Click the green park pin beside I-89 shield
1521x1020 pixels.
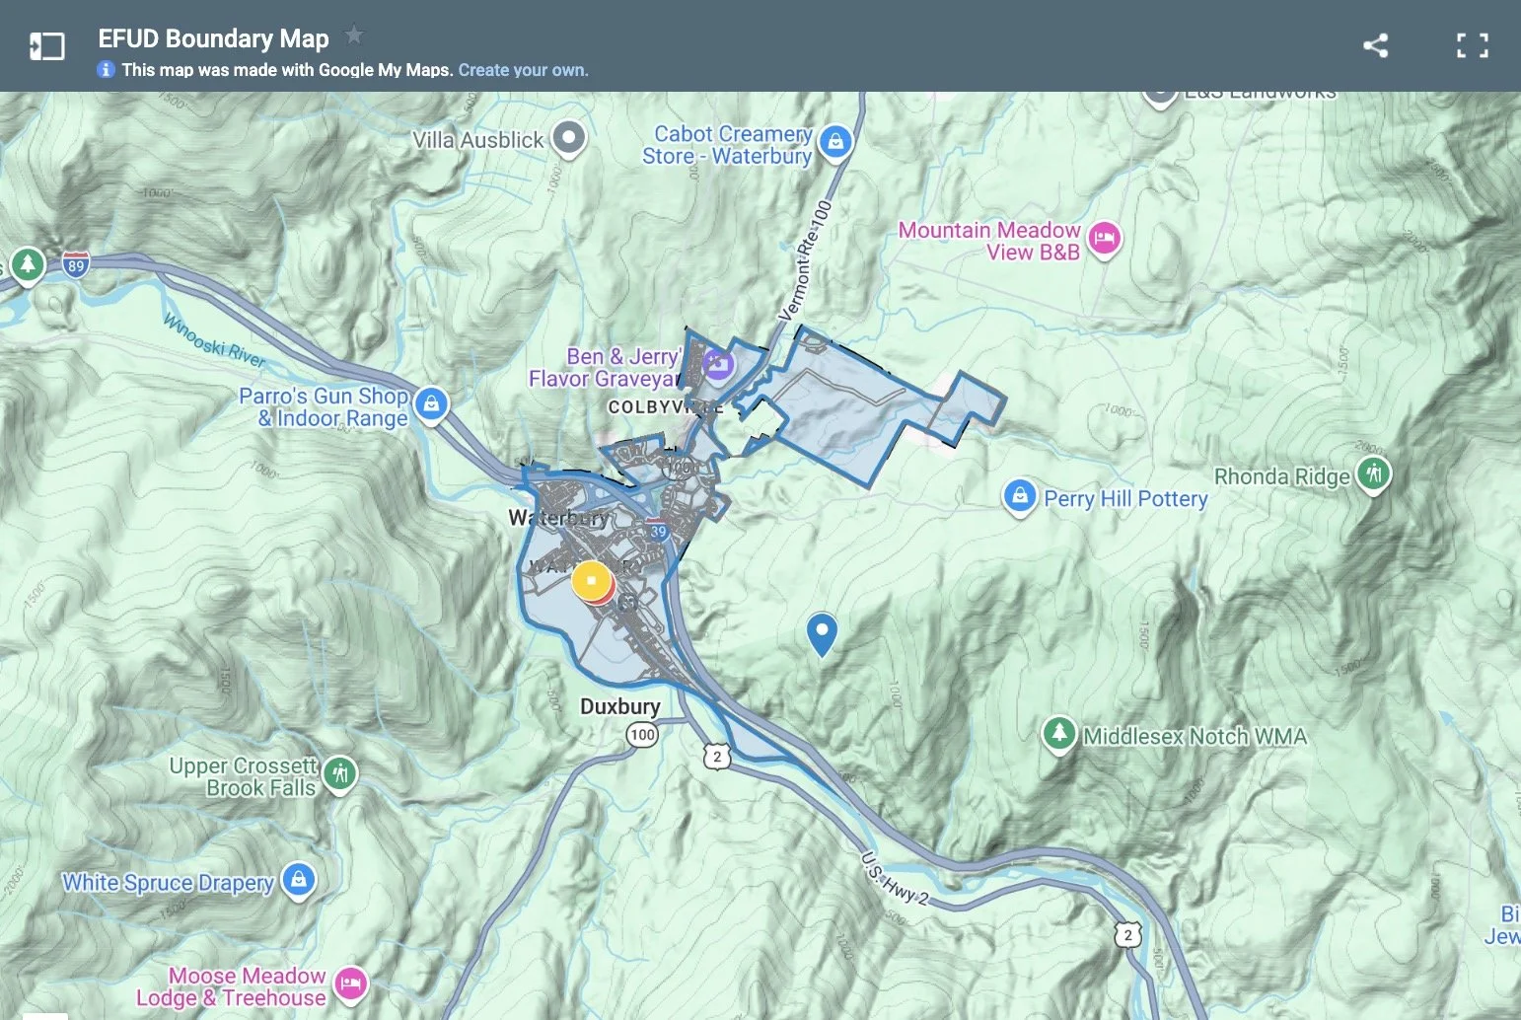click(x=28, y=265)
